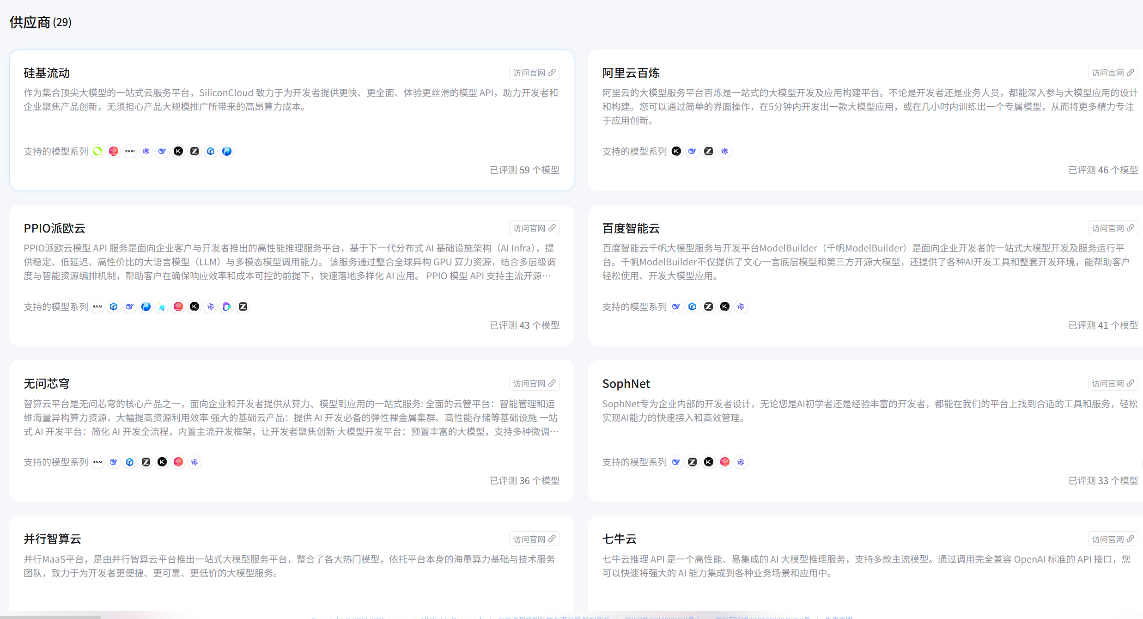Click green ring icon in 硅基流动 card
Viewport: 1143px width, 619px height.
97,151
